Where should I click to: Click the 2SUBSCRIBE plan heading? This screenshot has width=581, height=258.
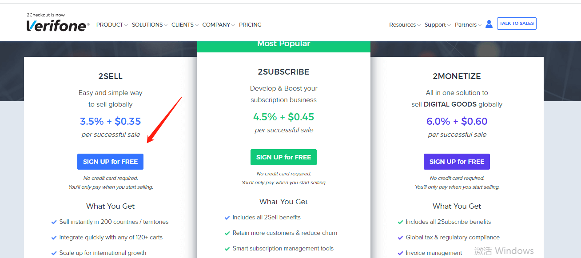283,72
